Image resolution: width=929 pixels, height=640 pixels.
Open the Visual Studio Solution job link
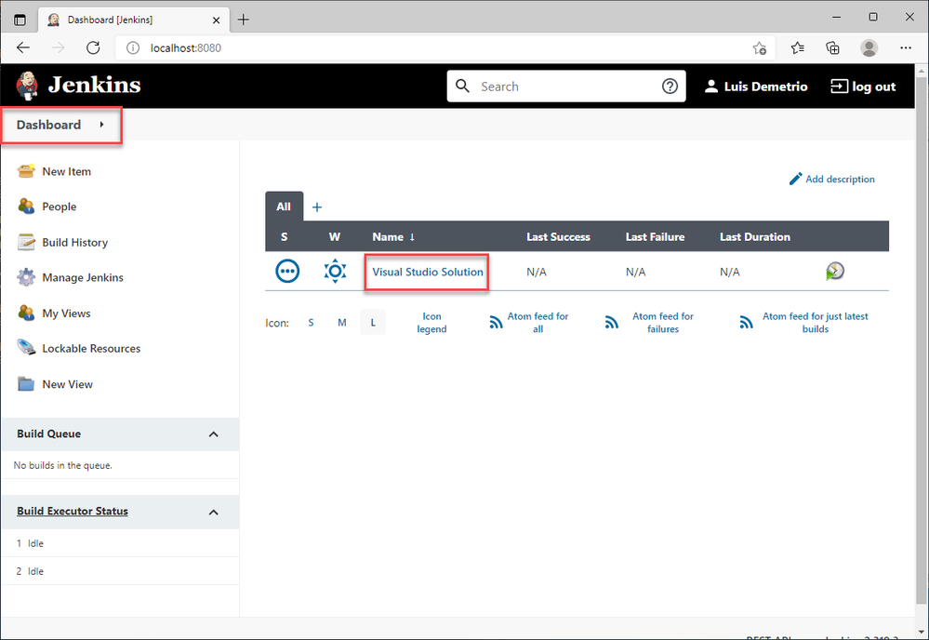tap(428, 272)
